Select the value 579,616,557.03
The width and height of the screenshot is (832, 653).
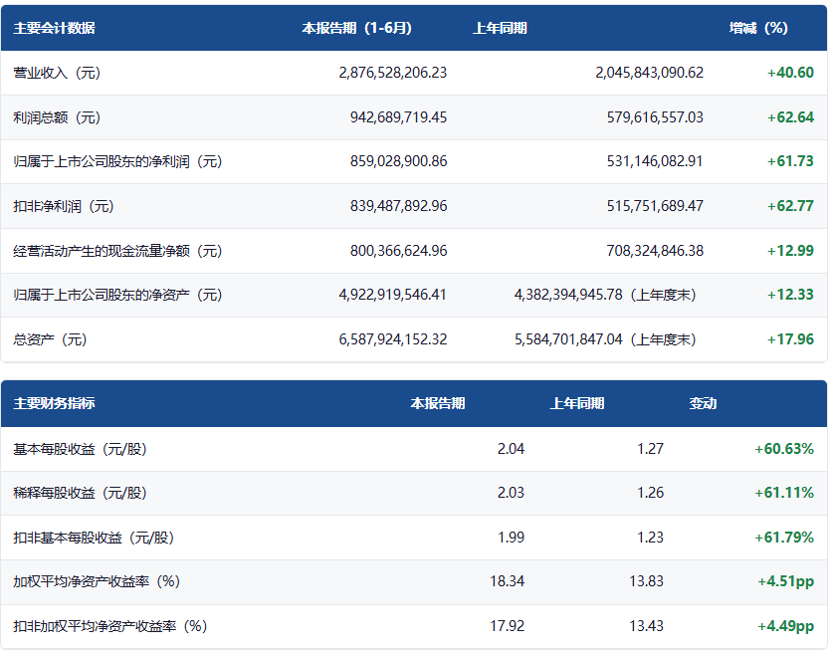point(655,117)
